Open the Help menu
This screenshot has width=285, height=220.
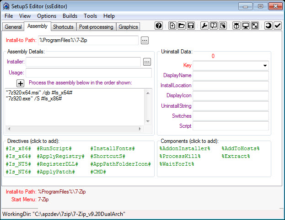click(x=109, y=16)
